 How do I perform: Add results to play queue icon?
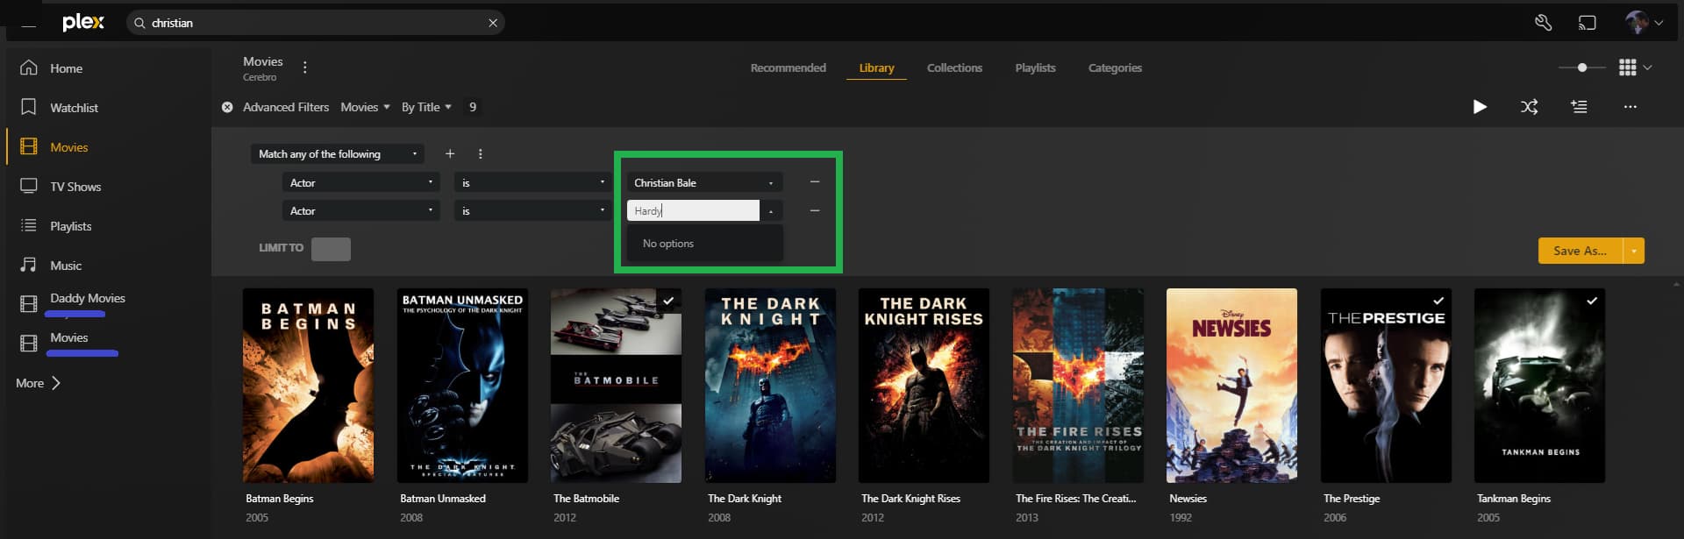[1579, 107]
